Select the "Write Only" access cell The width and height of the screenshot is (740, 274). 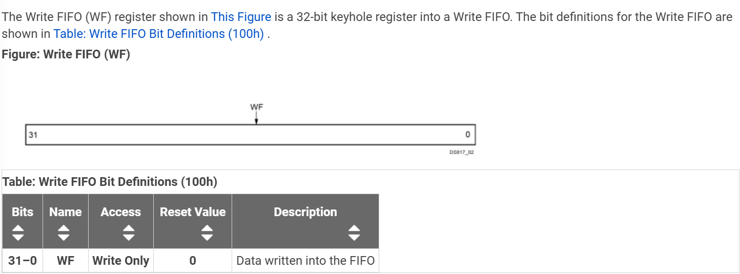point(121,261)
